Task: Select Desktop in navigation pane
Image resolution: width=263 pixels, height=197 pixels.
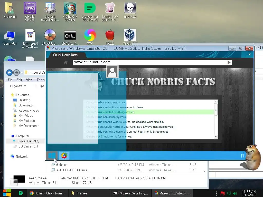Action: pyautogui.click(x=22, y=100)
